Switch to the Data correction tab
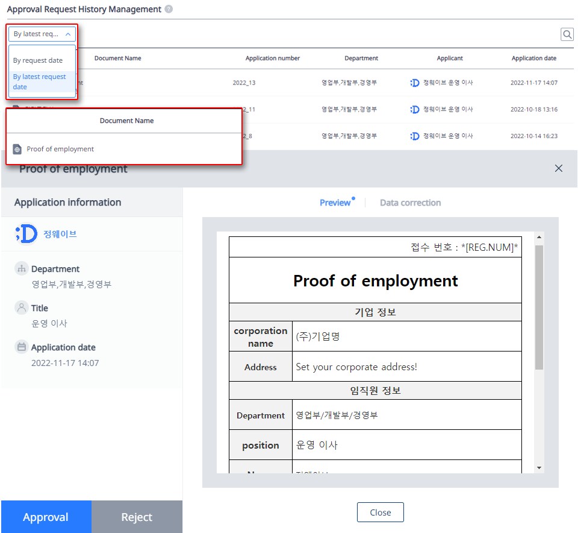 (x=410, y=203)
